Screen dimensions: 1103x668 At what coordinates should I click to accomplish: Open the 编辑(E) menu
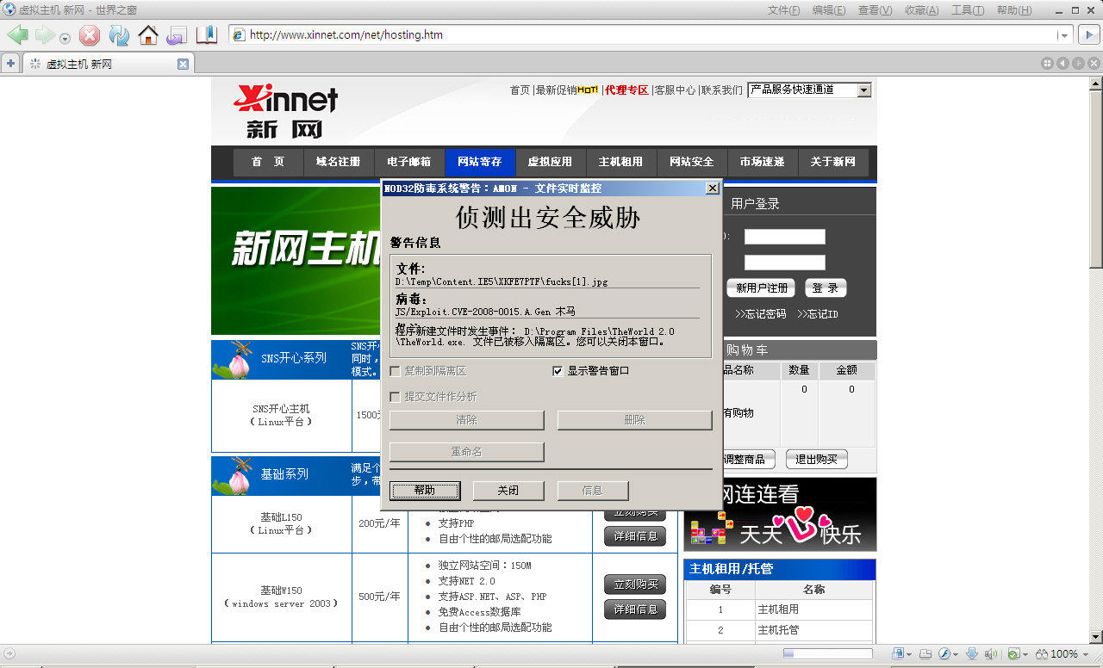(829, 10)
